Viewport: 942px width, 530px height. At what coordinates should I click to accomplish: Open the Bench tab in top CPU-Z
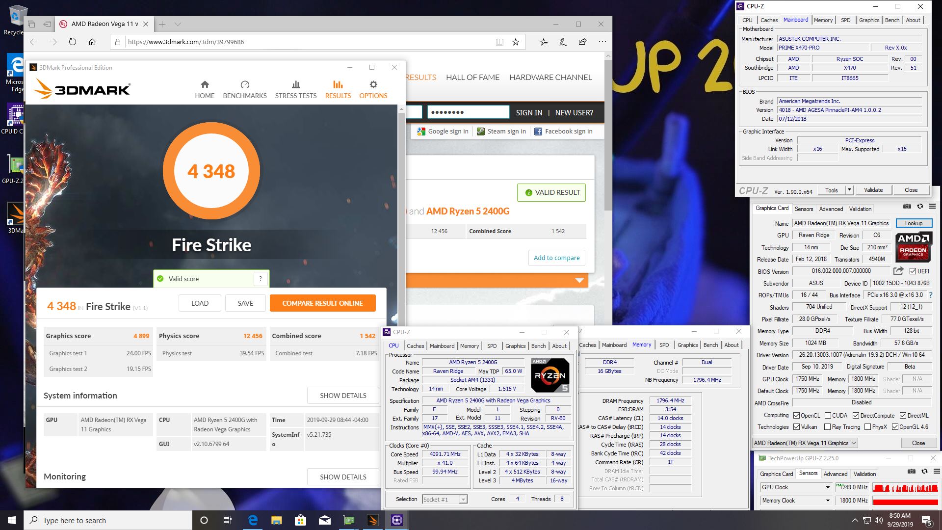coord(892,20)
